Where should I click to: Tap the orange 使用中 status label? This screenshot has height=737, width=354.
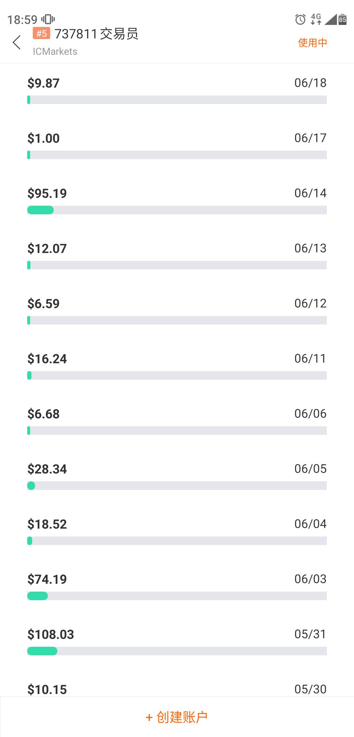click(x=312, y=43)
